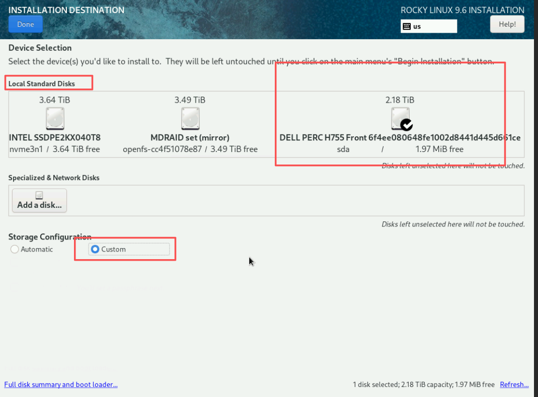Viewport: 538px width, 397px height.
Task: Click the Refresh... link
Action: (514, 384)
